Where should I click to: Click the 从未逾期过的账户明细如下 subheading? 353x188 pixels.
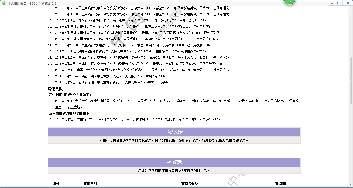(x=70, y=113)
